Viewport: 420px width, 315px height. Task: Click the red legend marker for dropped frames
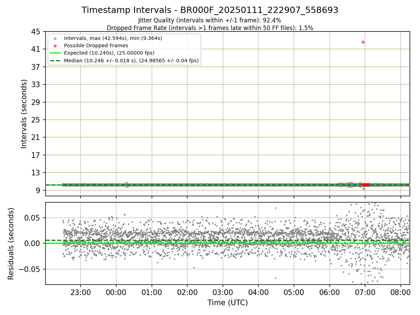tap(55, 45)
